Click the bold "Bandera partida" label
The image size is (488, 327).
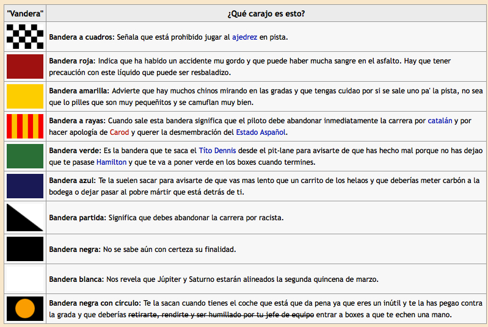coord(76,218)
